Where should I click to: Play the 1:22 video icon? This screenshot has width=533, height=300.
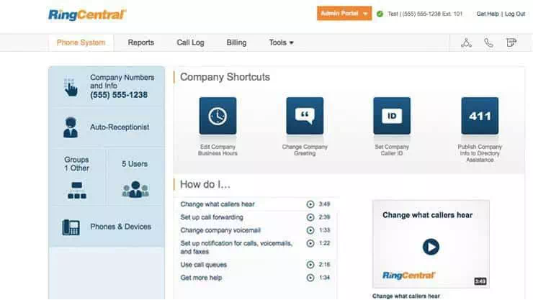click(x=310, y=243)
